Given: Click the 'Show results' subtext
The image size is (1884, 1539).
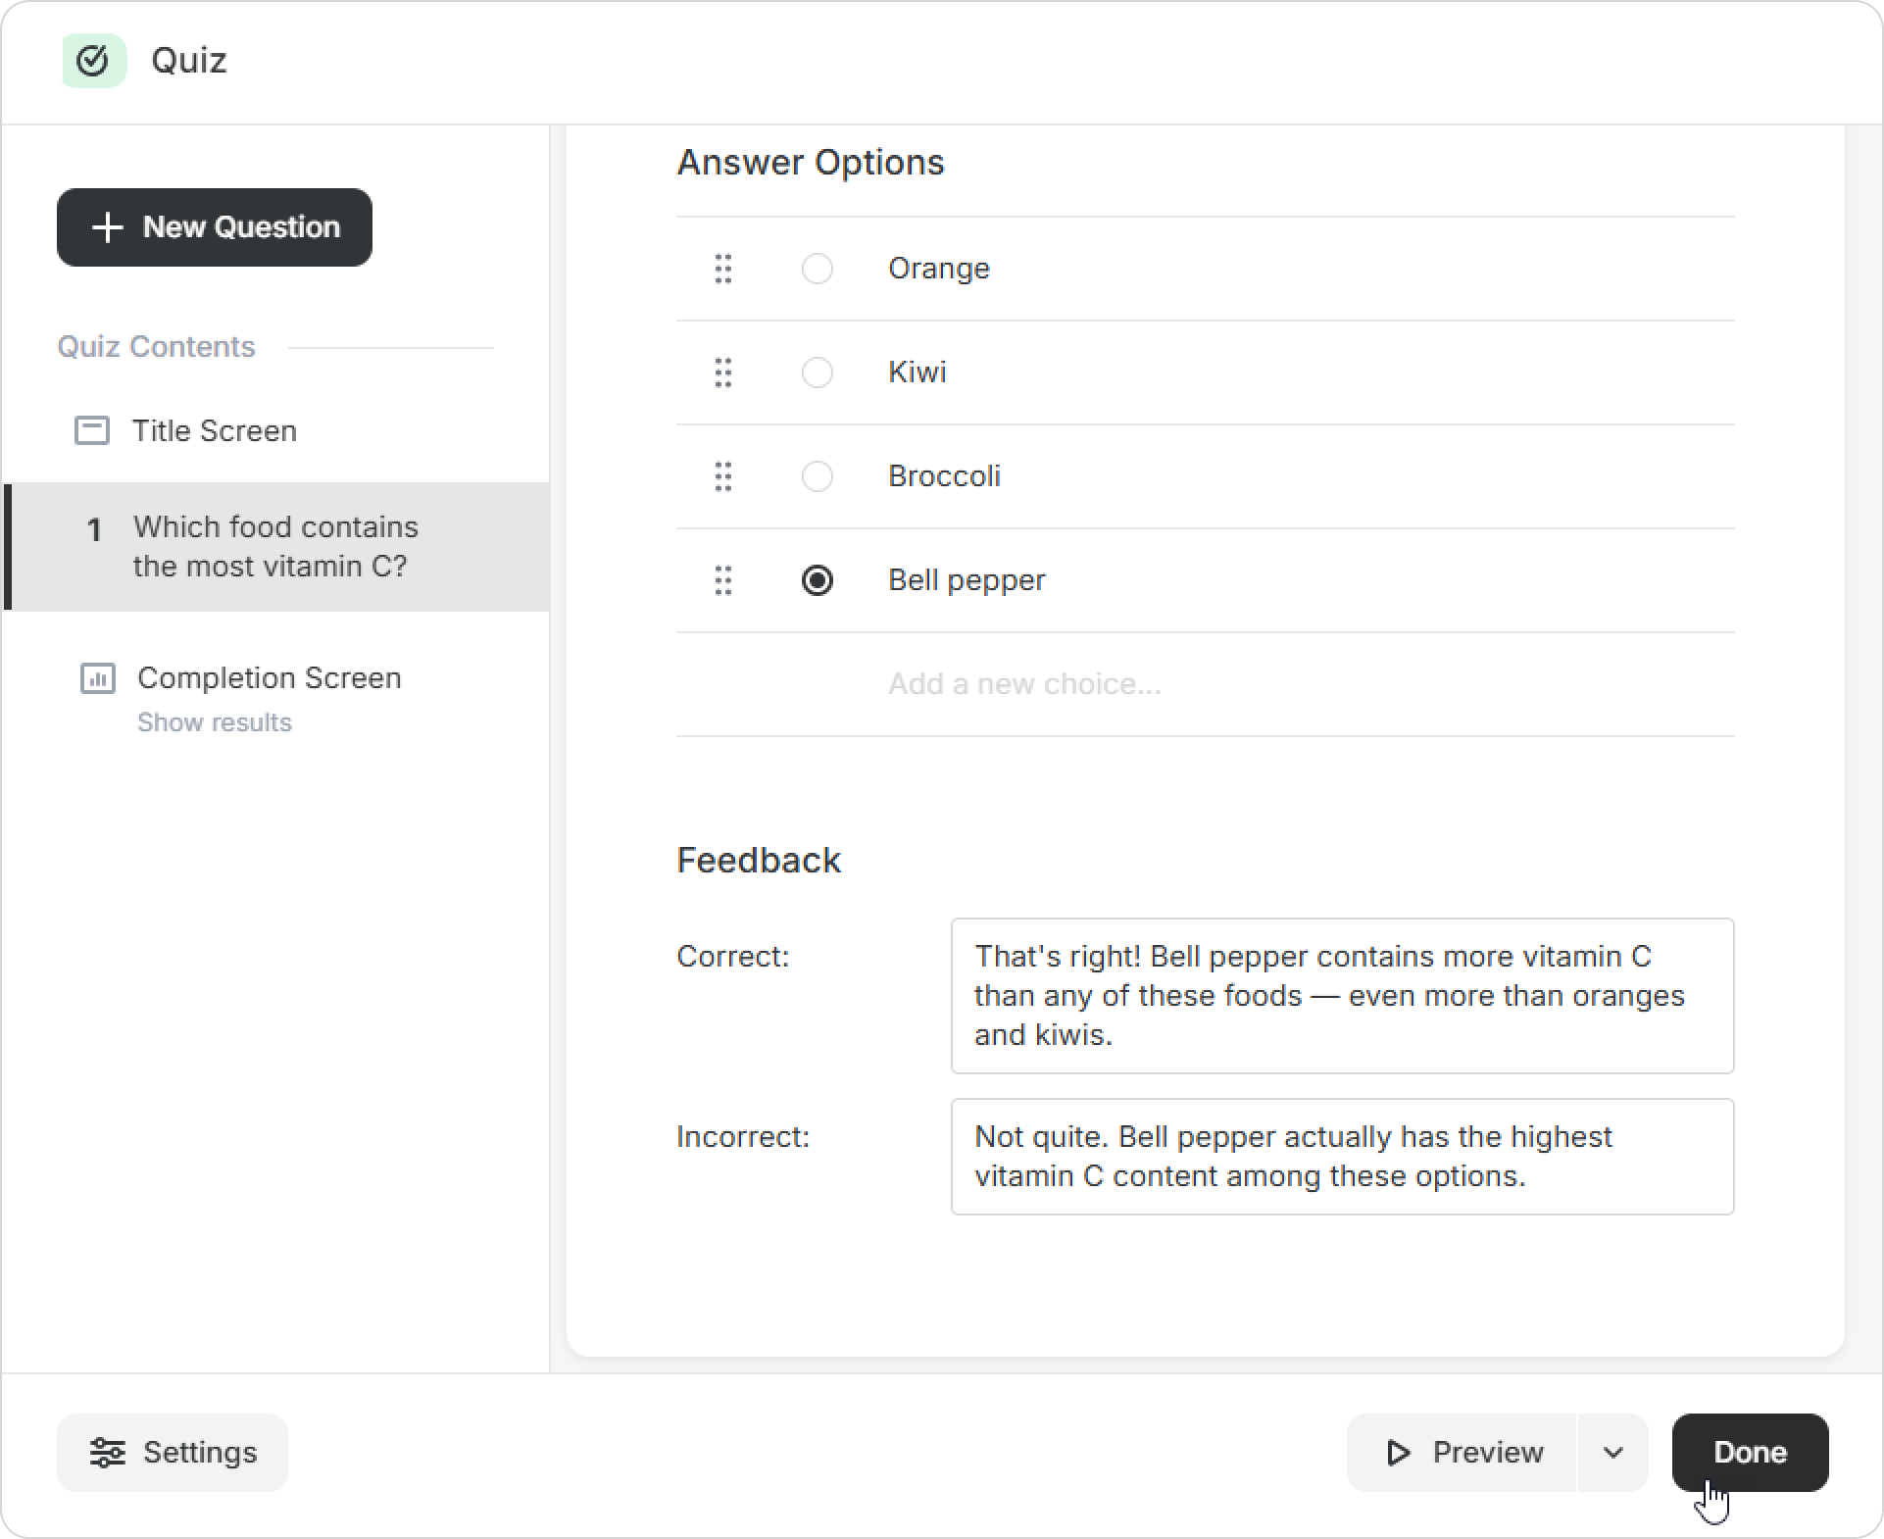Looking at the screenshot, I should point(215,722).
